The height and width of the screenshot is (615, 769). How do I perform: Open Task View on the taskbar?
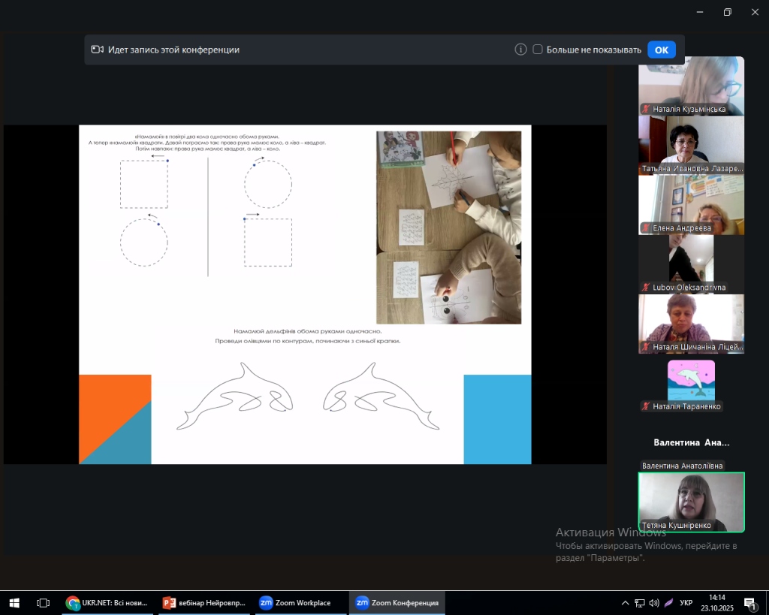(x=44, y=603)
